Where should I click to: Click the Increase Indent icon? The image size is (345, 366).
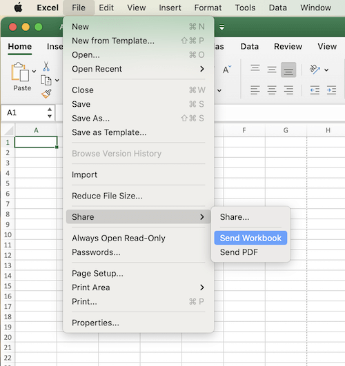click(x=331, y=90)
